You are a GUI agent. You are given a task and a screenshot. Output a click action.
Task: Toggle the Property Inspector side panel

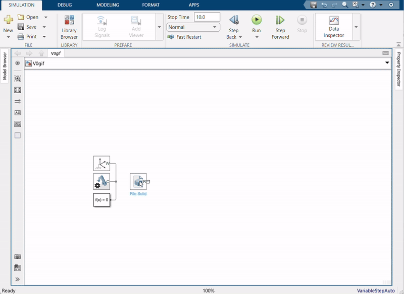coord(398,69)
